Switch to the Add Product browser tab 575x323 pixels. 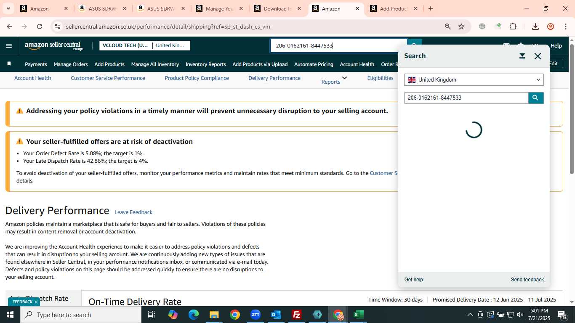pyautogui.click(x=394, y=8)
